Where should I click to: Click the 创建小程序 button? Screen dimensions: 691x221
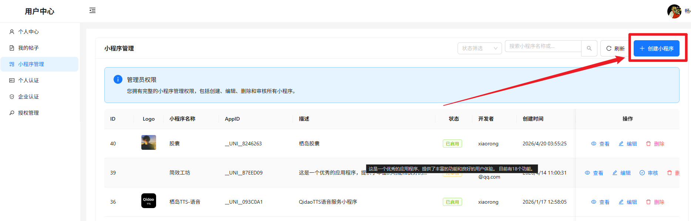point(657,48)
